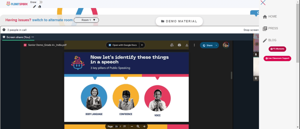Click 'Having issues?' text

click(x=18, y=20)
